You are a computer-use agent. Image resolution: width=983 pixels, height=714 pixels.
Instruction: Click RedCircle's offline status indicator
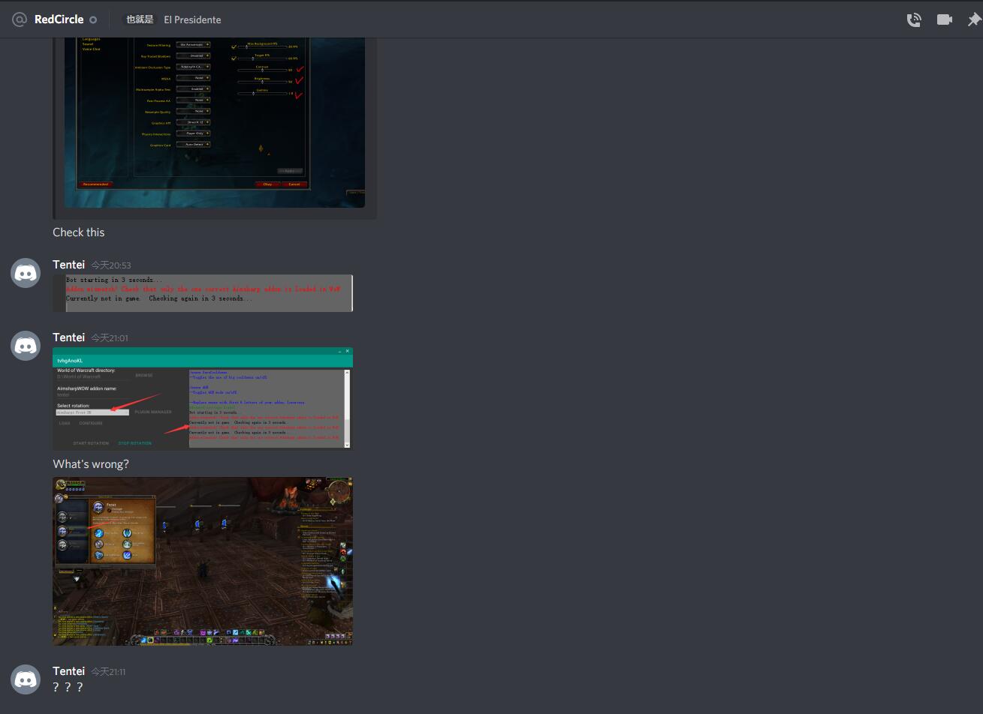pos(93,19)
